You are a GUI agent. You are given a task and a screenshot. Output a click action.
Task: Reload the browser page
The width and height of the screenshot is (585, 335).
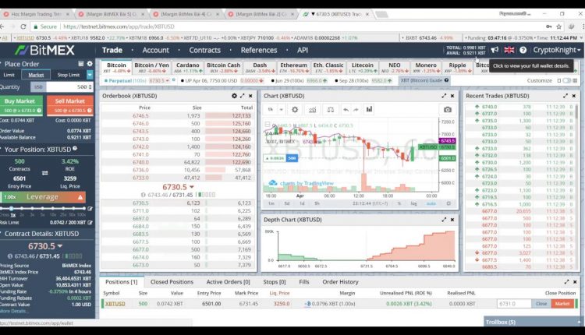click(23, 26)
